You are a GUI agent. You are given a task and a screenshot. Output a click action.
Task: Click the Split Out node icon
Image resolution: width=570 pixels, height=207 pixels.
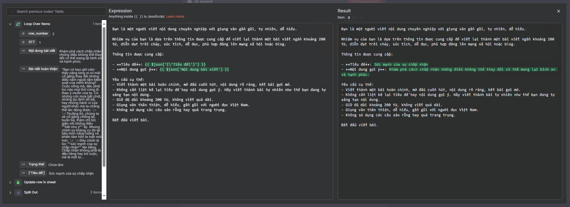click(18, 193)
